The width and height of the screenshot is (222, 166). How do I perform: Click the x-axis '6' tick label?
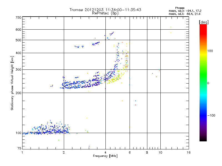coord(130,152)
